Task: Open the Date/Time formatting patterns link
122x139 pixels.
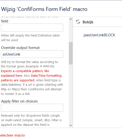Action: tap(31, 78)
